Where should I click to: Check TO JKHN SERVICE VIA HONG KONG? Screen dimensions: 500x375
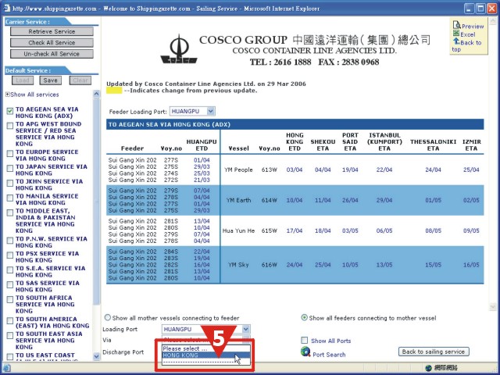tap(10, 183)
